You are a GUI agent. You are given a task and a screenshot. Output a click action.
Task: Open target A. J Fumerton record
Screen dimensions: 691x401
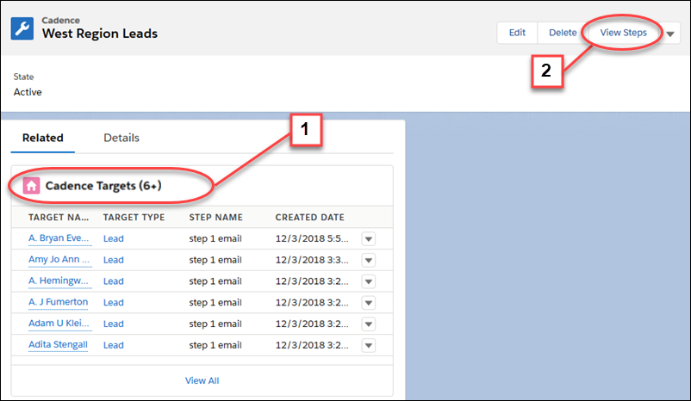pyautogui.click(x=59, y=302)
